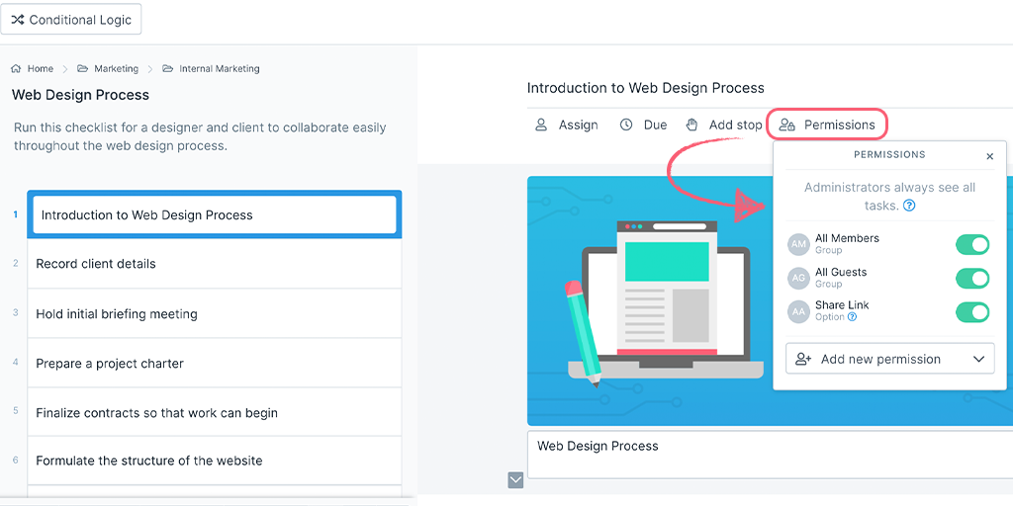
Task: Click the Web Design Process text field
Action: pos(770,455)
